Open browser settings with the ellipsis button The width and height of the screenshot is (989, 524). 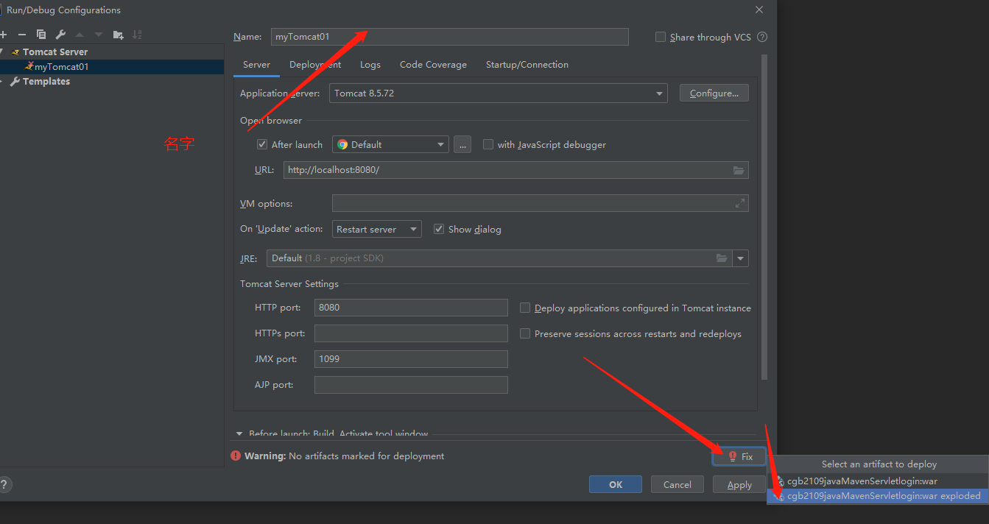(x=462, y=144)
